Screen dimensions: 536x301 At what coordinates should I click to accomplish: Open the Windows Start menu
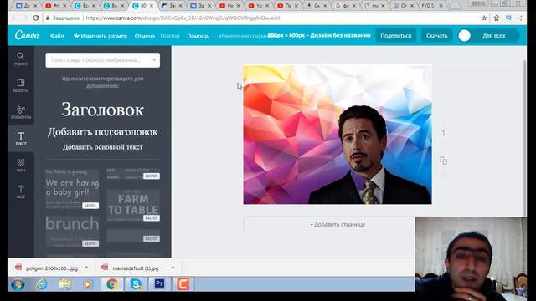coord(18,284)
